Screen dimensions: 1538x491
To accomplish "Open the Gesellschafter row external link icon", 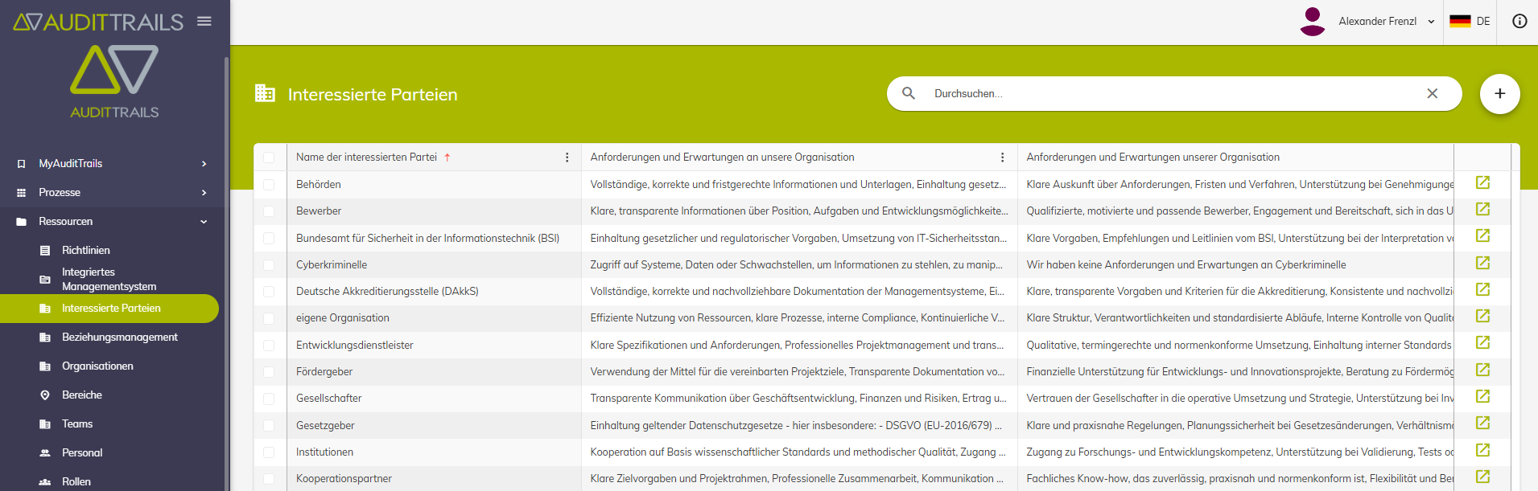I will [x=1482, y=397].
